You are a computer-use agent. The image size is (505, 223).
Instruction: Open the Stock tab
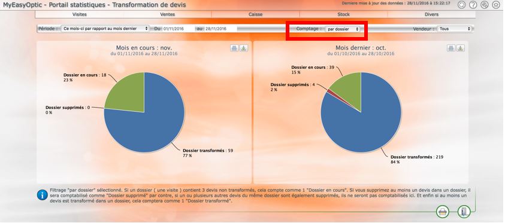(x=344, y=14)
